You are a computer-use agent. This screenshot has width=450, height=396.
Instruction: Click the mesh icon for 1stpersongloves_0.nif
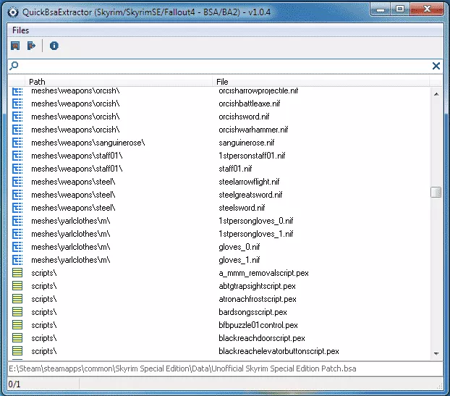[17, 221]
